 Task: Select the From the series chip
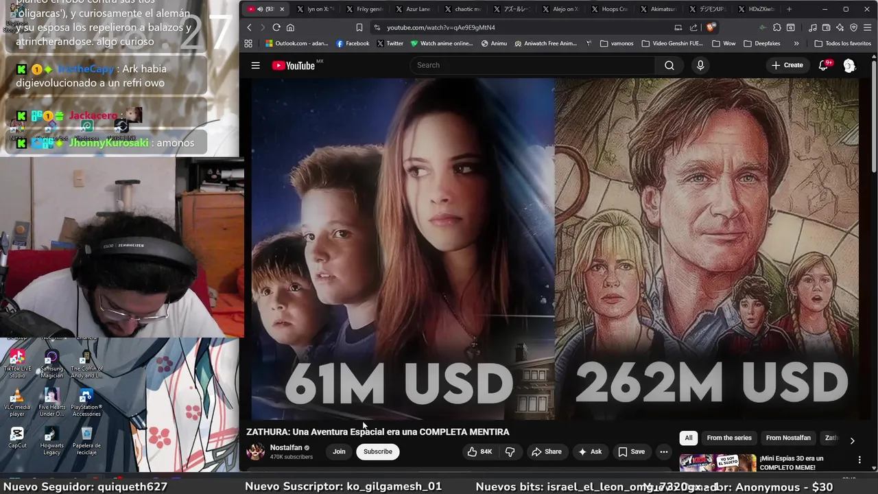[x=729, y=438]
